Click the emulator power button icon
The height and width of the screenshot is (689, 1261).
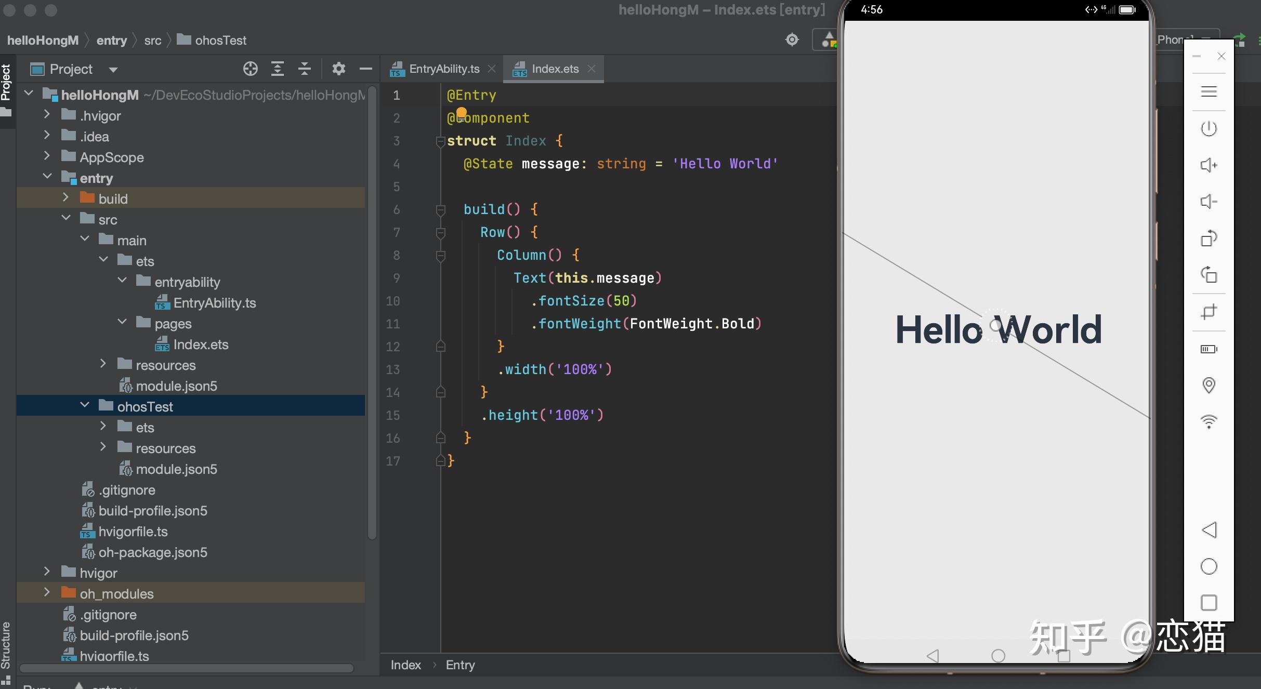tap(1209, 128)
